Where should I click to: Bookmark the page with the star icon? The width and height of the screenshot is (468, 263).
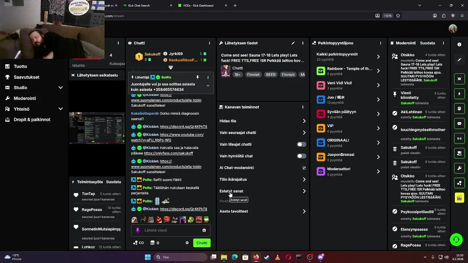point(398,16)
